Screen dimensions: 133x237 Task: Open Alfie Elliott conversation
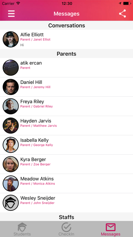[66, 39]
